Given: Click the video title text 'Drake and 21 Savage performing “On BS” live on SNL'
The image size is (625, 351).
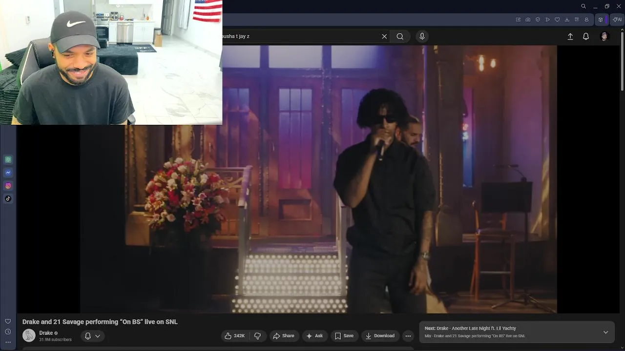Looking at the screenshot, I should (x=100, y=322).
